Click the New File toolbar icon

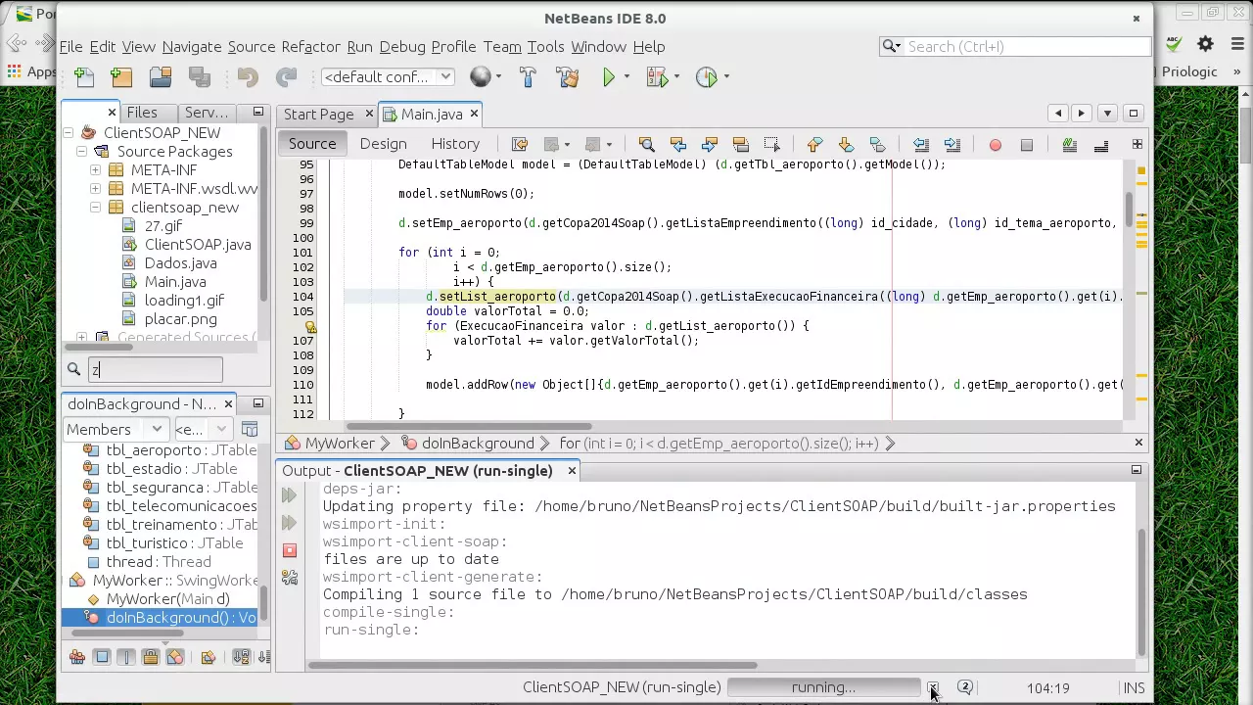pyautogui.click(x=84, y=76)
